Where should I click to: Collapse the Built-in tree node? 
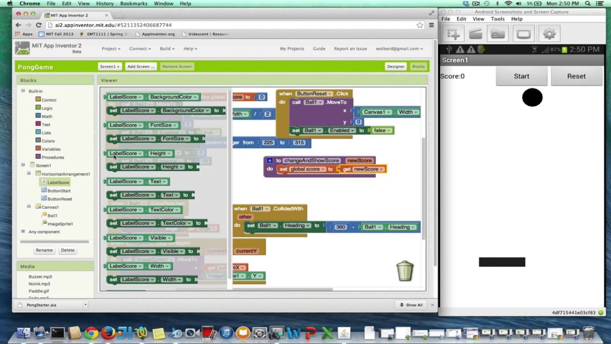point(23,91)
